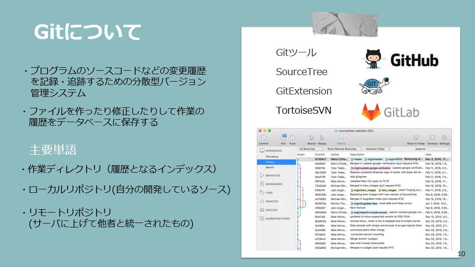The height and width of the screenshot is (267, 475).
Task: Launch the Terminal from the toolbar
Action: click(x=432, y=137)
